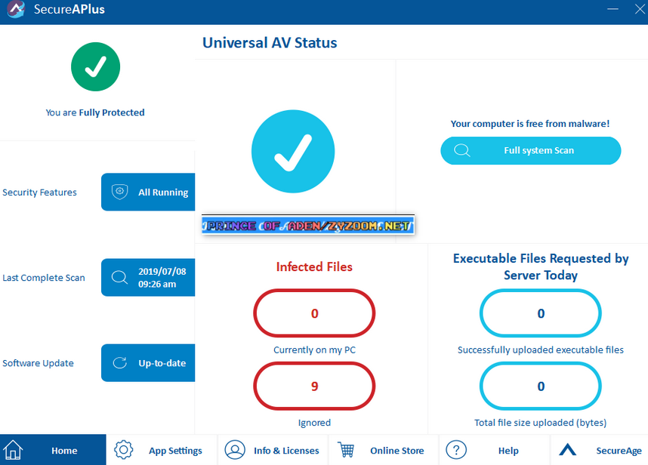Click the Online Store shopping cart icon

346,450
